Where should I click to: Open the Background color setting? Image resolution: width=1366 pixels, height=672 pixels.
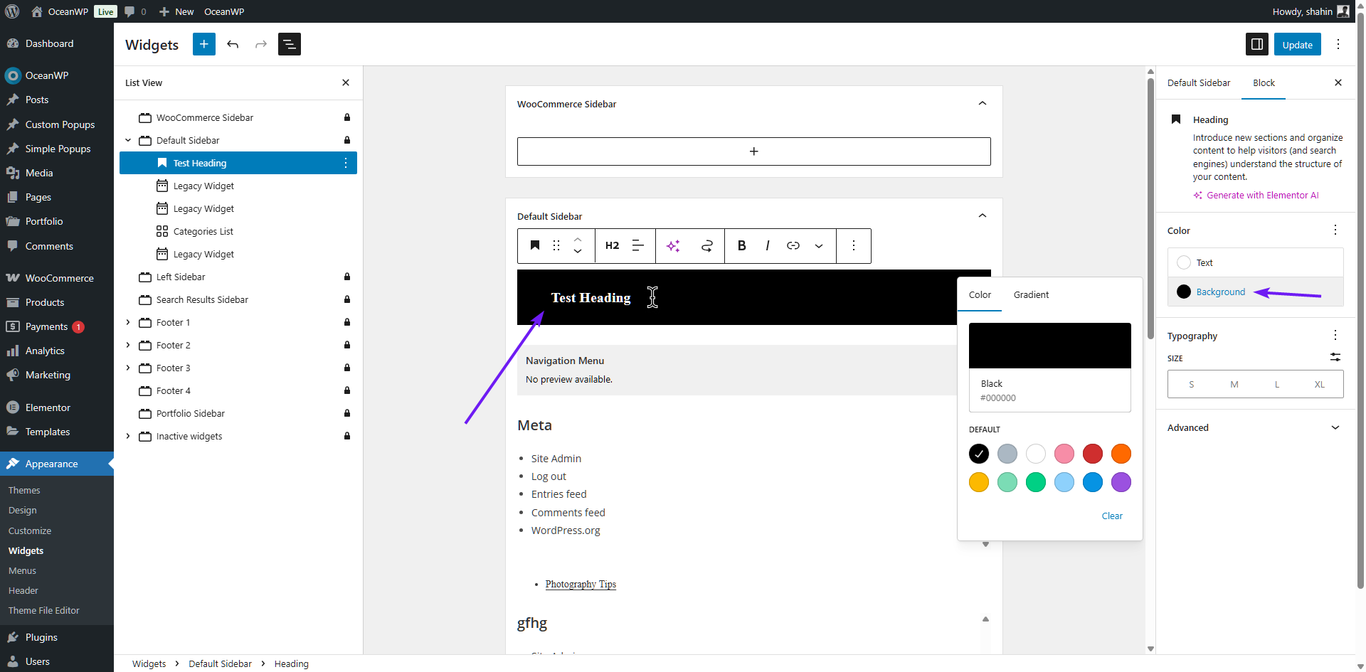(1255, 292)
